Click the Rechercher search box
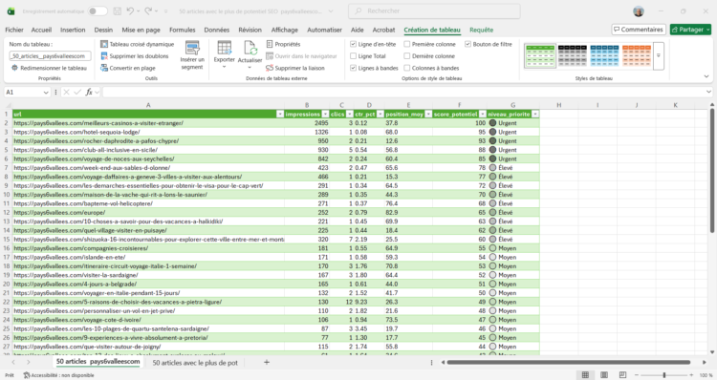The height and width of the screenshot is (380, 717). tap(434, 11)
